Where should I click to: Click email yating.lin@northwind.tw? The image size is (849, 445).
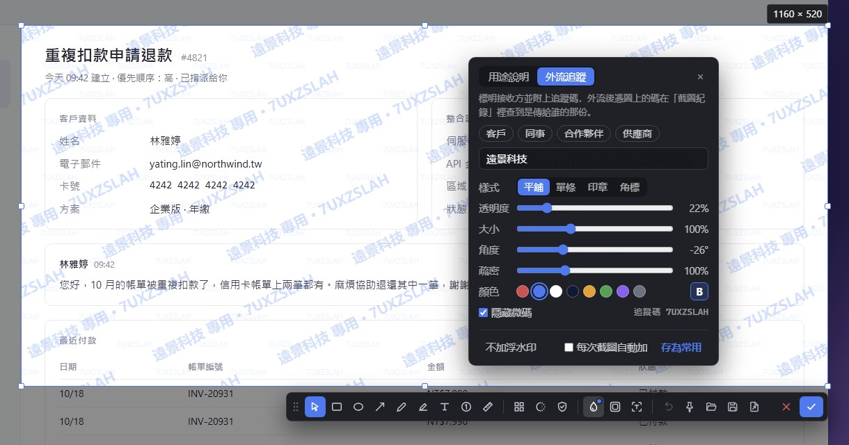point(205,164)
